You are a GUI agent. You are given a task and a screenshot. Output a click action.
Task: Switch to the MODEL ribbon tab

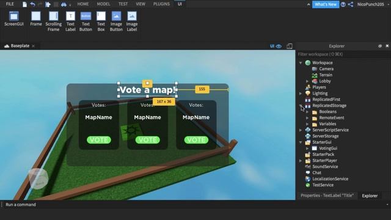click(x=103, y=4)
